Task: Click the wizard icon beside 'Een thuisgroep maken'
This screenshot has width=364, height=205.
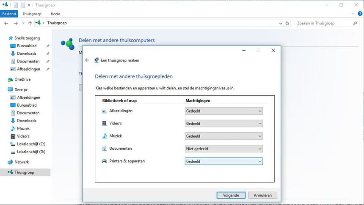Action: point(97,60)
